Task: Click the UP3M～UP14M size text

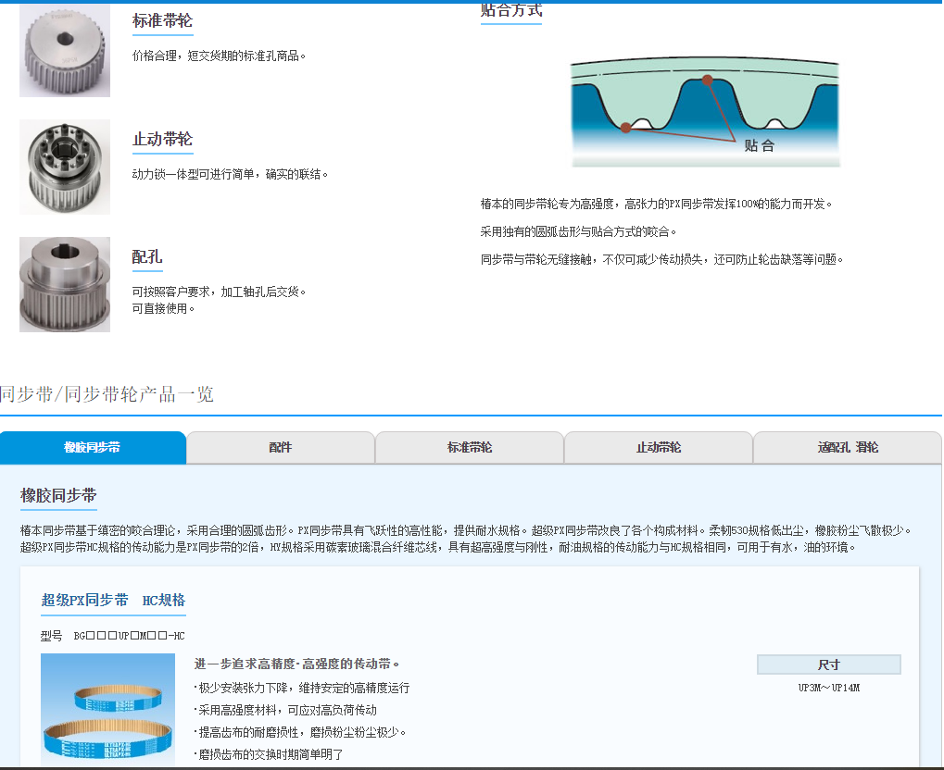Action: tap(828, 688)
